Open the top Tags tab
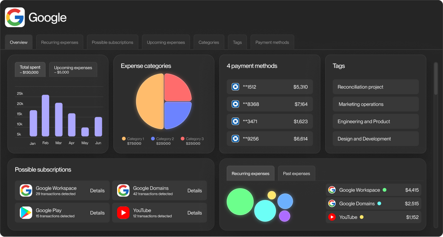Screen dimensions: 443x237 (237, 42)
